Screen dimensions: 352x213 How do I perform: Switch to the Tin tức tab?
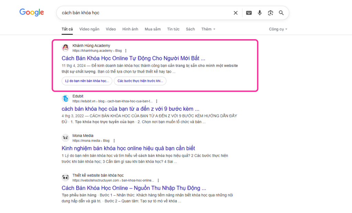click(x=173, y=29)
